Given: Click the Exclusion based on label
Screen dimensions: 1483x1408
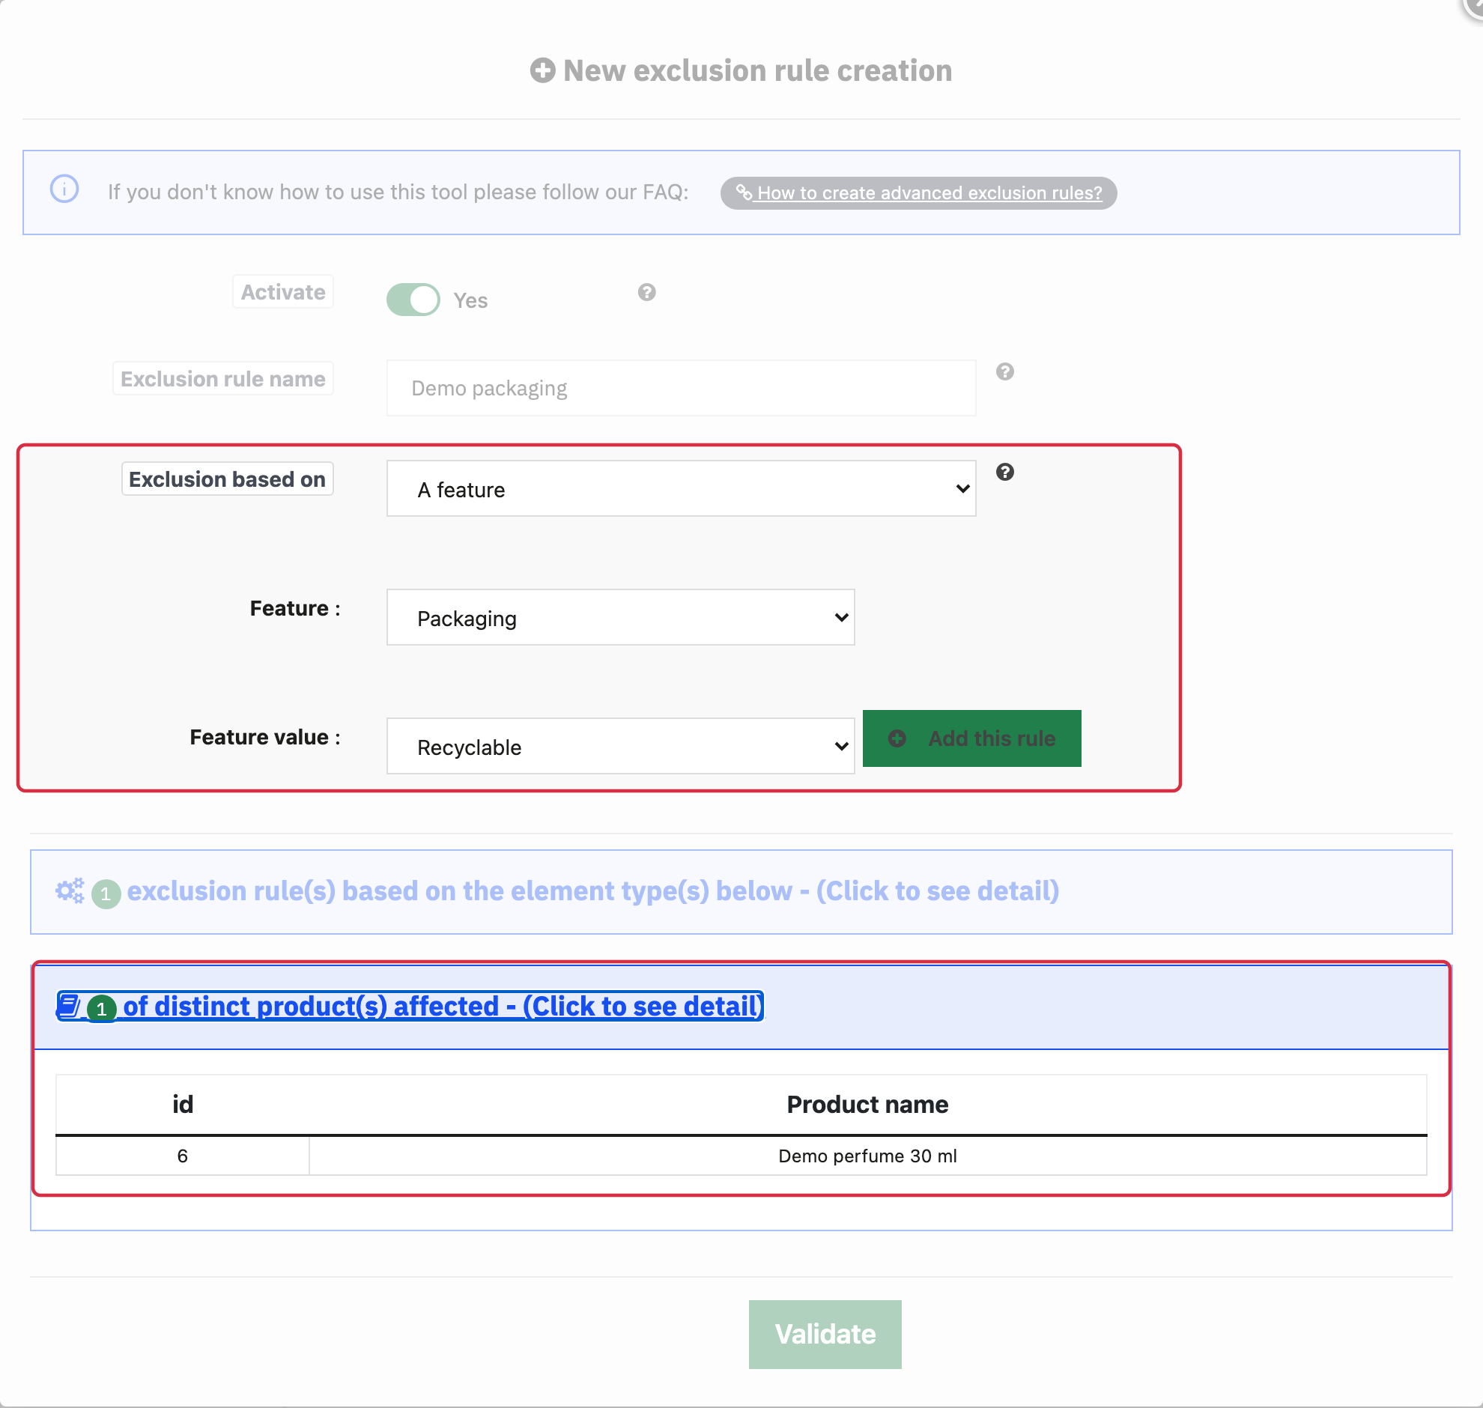Looking at the screenshot, I should 227,479.
